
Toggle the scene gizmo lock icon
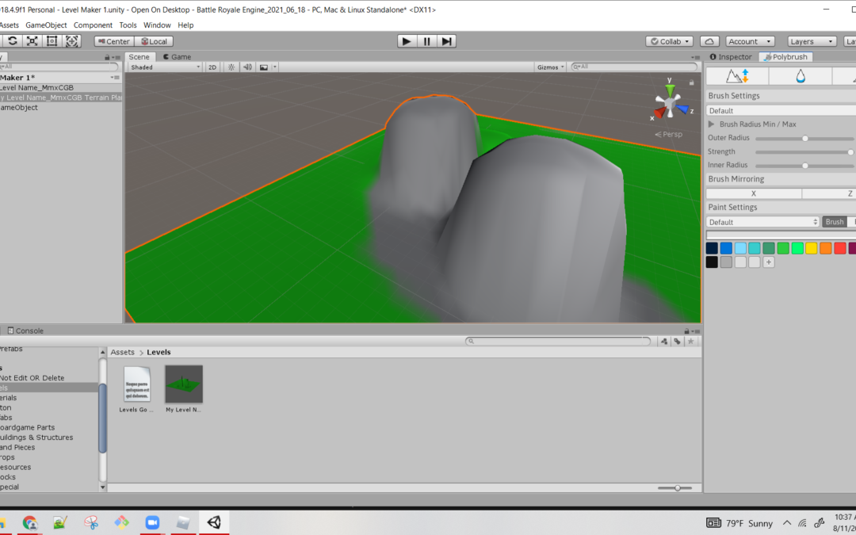tap(691, 82)
